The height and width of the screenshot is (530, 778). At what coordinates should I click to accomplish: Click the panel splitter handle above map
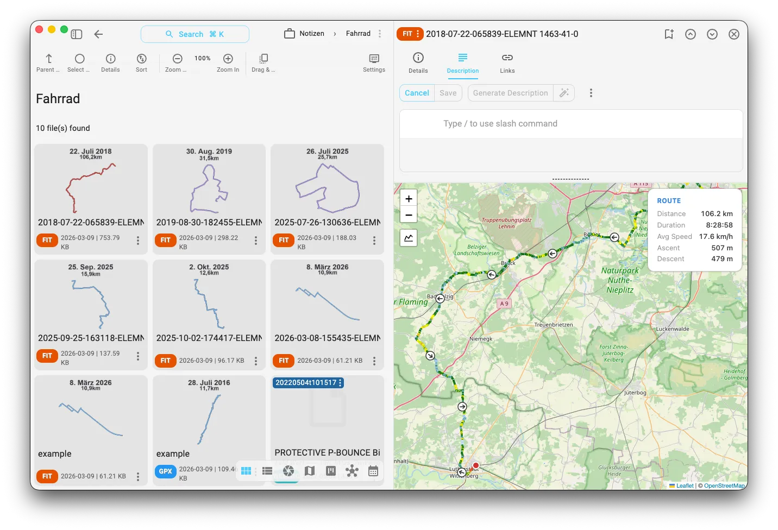coord(570,179)
